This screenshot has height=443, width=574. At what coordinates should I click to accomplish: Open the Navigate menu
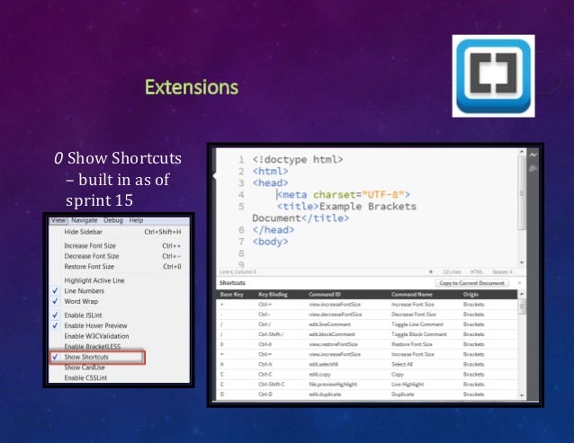[x=85, y=220]
